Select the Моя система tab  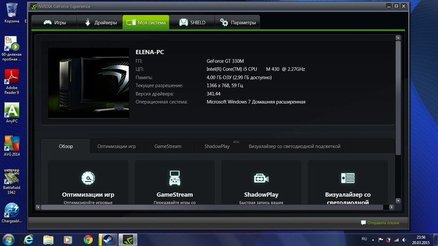coord(146,22)
